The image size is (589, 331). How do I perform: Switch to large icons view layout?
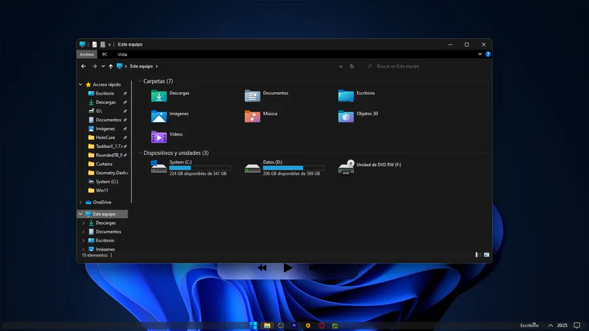point(487,255)
